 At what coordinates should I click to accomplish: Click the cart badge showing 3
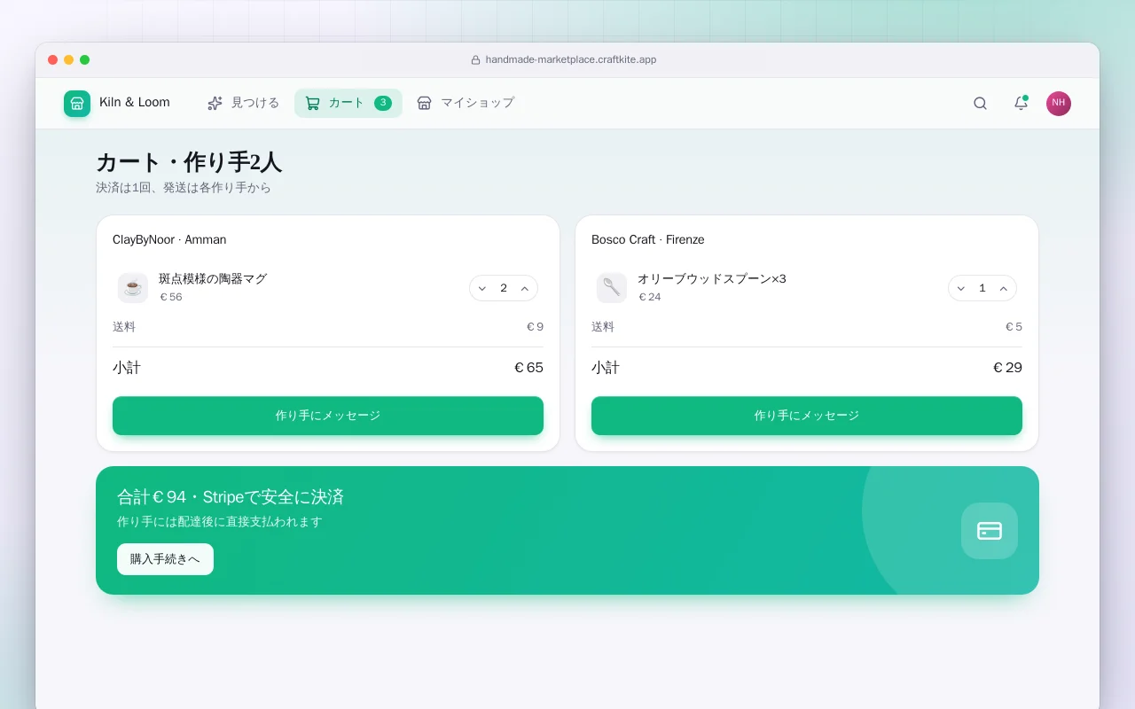383,103
